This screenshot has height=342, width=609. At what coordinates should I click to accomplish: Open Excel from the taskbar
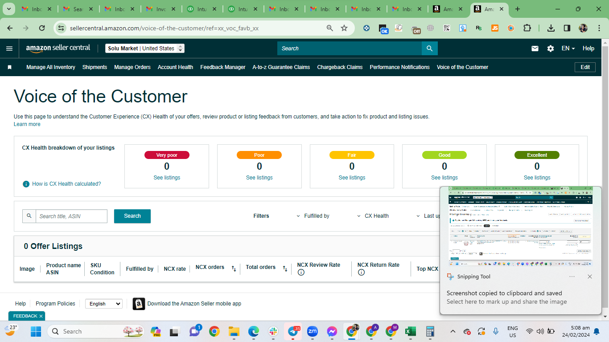(411, 331)
